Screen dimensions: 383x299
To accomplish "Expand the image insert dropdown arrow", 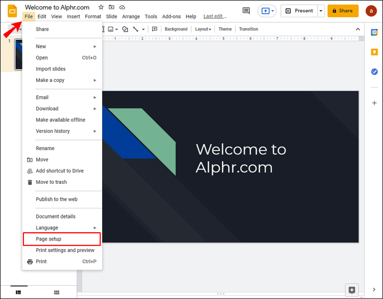I will 116,30.
